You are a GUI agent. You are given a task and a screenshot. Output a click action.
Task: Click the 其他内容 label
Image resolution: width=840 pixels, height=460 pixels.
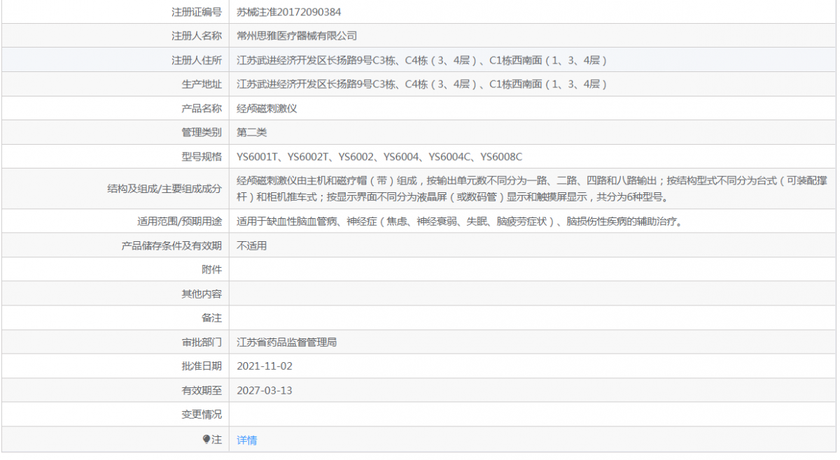[202, 294]
